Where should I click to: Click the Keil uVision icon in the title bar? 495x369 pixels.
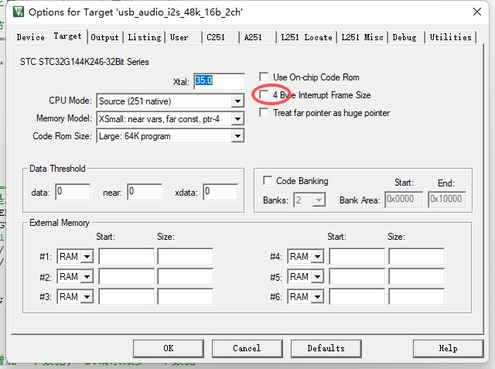pos(19,12)
